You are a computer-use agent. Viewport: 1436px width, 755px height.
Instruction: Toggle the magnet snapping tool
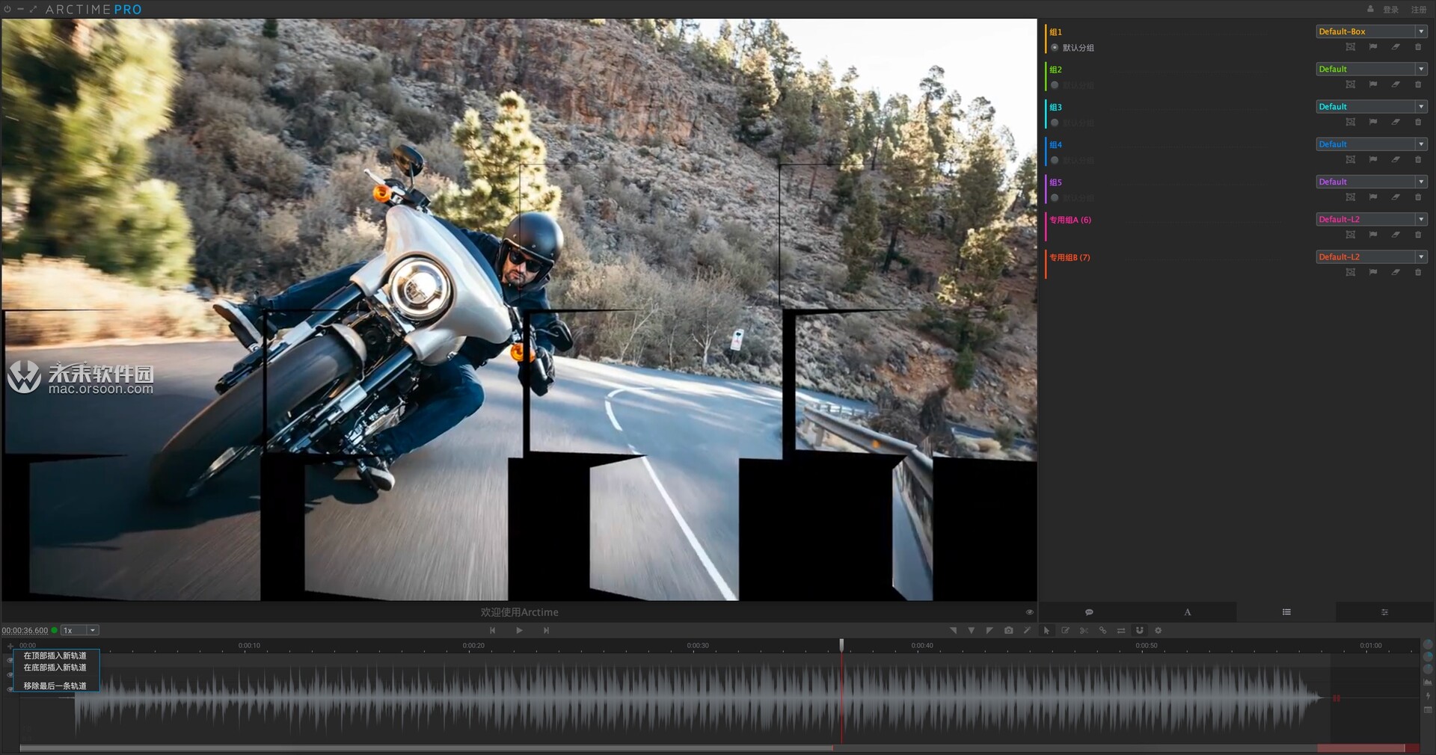point(1140,631)
